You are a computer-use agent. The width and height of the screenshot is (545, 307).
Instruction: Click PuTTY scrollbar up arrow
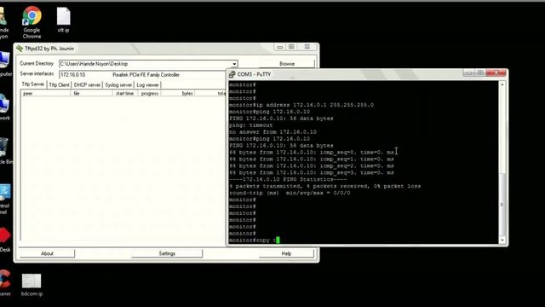502,84
